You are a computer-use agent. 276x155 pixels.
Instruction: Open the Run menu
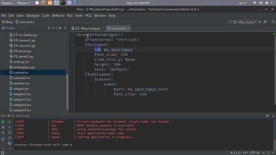click(70, 15)
